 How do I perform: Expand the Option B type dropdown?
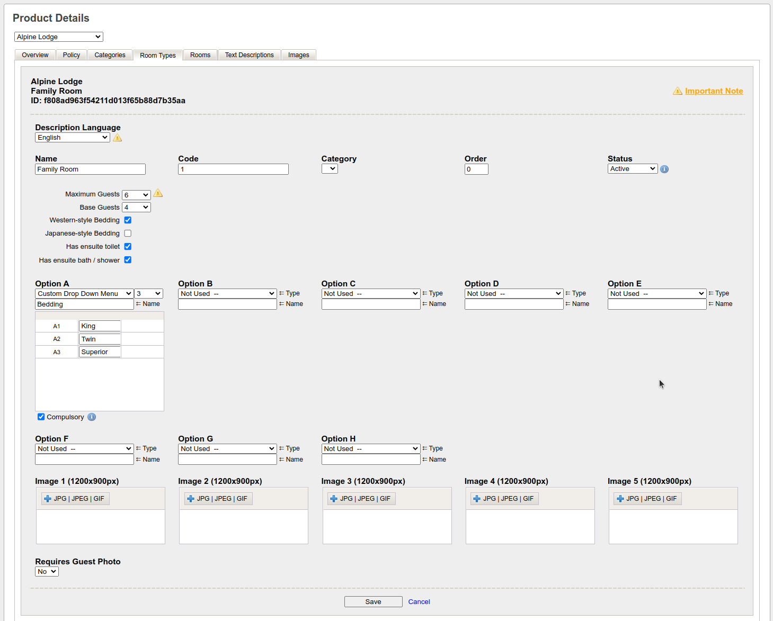click(227, 294)
